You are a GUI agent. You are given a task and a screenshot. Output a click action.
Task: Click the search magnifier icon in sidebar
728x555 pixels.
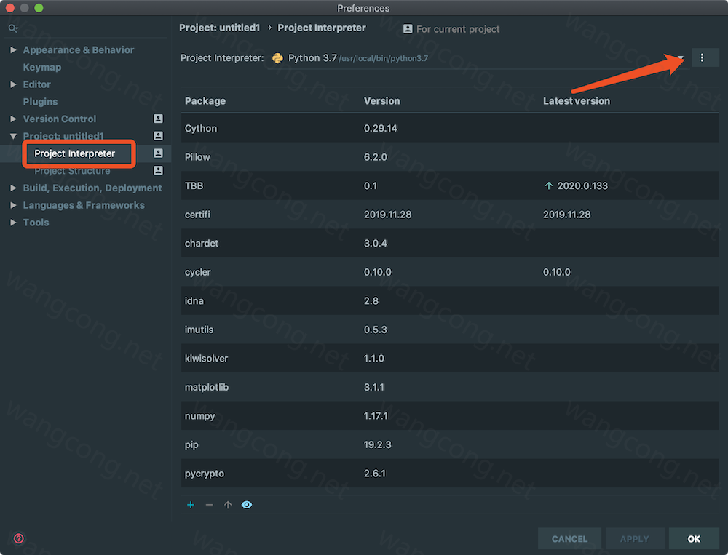(13, 29)
